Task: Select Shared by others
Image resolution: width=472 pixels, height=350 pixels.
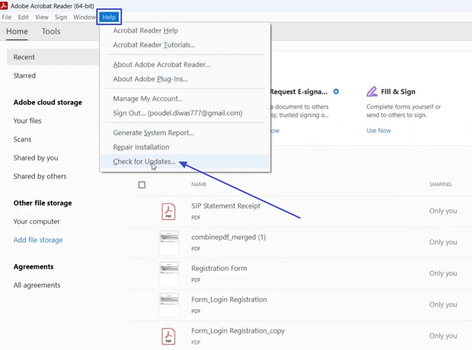Action: (40, 176)
